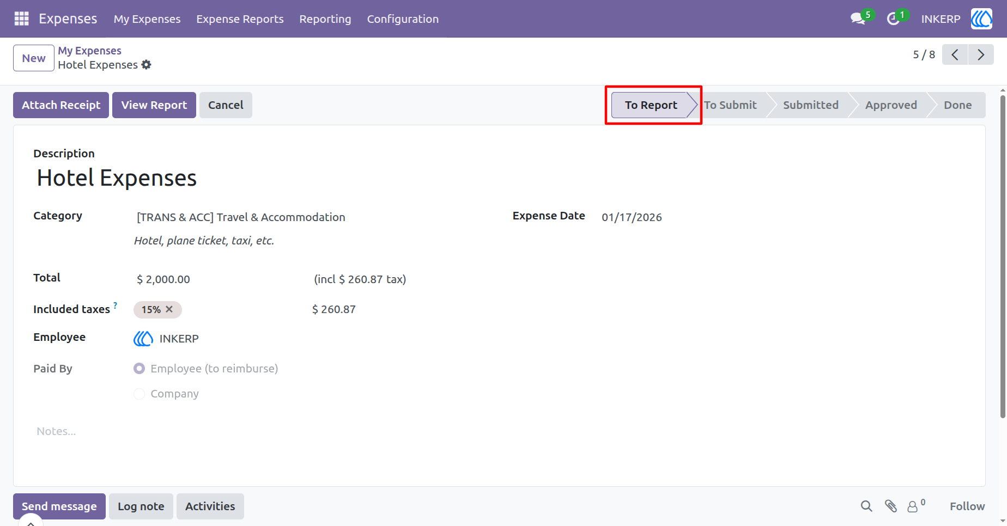The image size is (1007, 526).
Task: Expand the chatter caret at bottom left
Action: (31, 523)
